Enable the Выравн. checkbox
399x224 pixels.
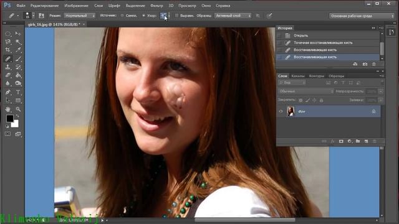[176, 16]
